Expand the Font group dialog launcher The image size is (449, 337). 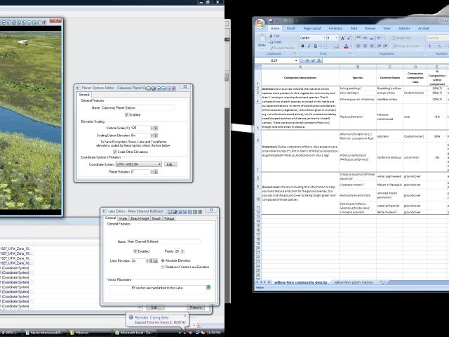click(x=351, y=53)
